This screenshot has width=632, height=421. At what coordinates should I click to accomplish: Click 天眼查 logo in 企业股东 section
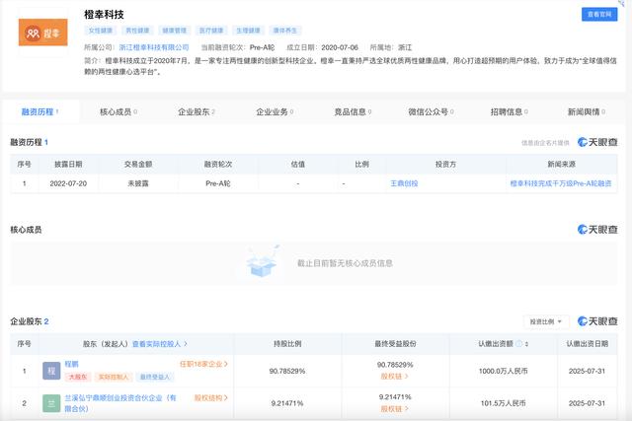[x=596, y=321]
